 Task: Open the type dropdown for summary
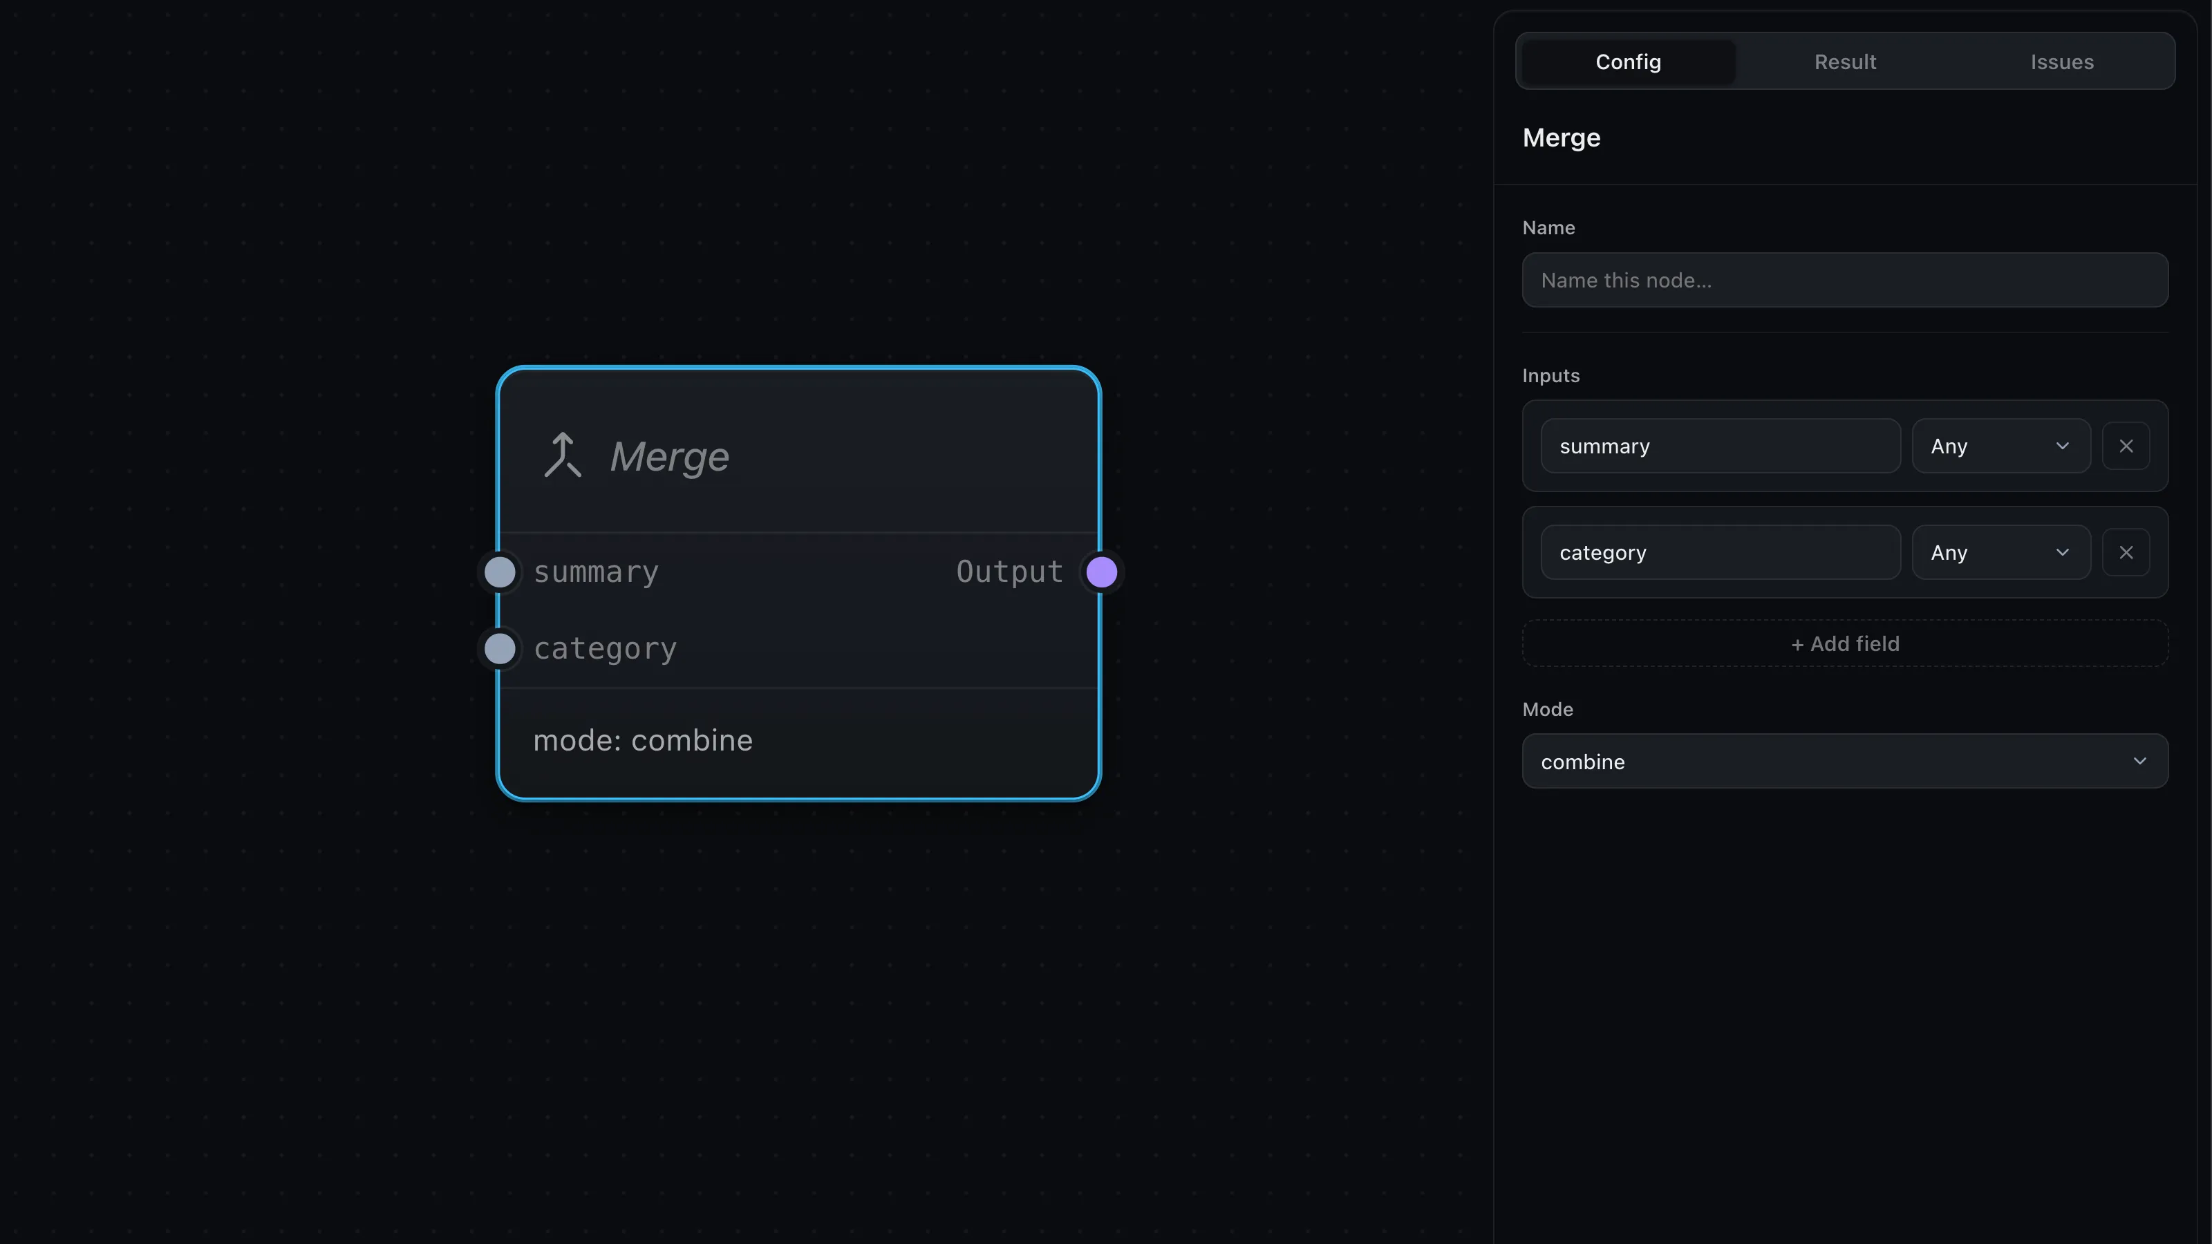pos(2000,446)
